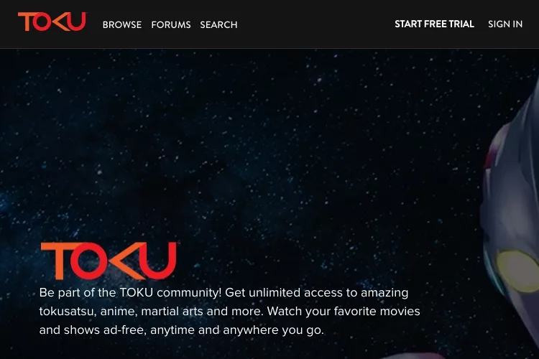Click START FREE TRIAL

pos(435,24)
